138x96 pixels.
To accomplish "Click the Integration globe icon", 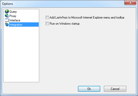I will 7,24.
